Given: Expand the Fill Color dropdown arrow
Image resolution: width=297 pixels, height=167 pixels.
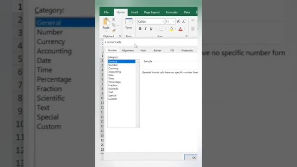Looking at the screenshot, I should tap(175, 29).
